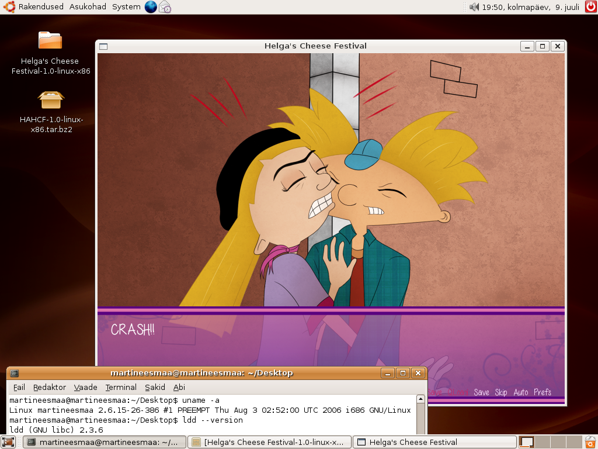Open the terminal's Fail menu
598x449 pixels.
[19, 387]
